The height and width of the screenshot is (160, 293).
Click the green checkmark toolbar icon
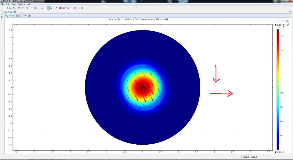pyautogui.click(x=52, y=8)
